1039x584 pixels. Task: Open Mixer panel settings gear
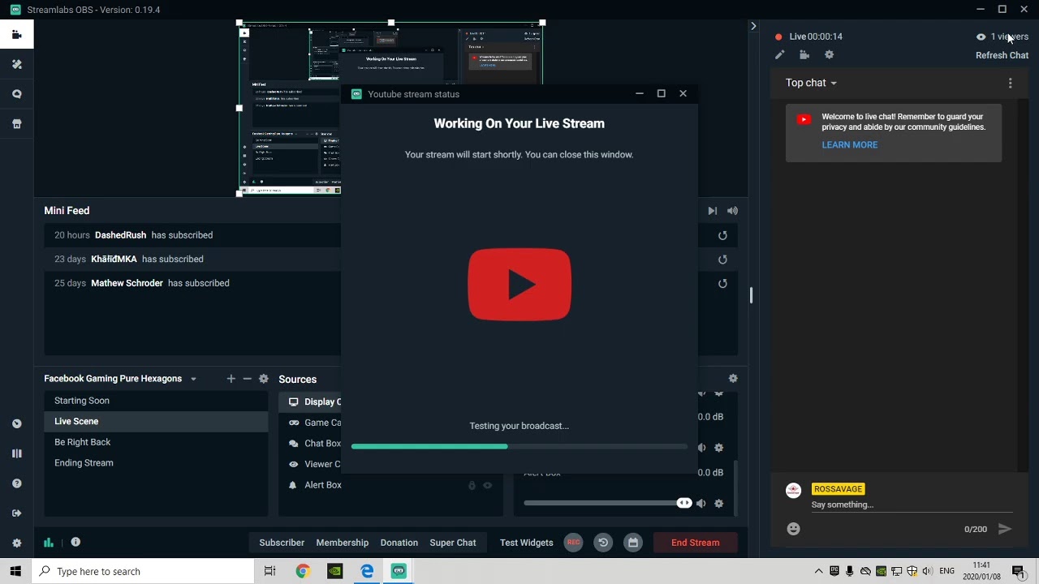[733, 379]
